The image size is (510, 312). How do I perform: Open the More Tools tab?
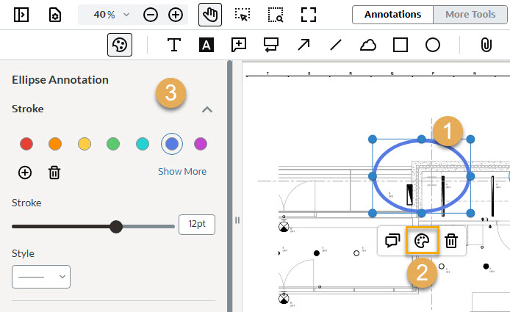click(x=470, y=14)
